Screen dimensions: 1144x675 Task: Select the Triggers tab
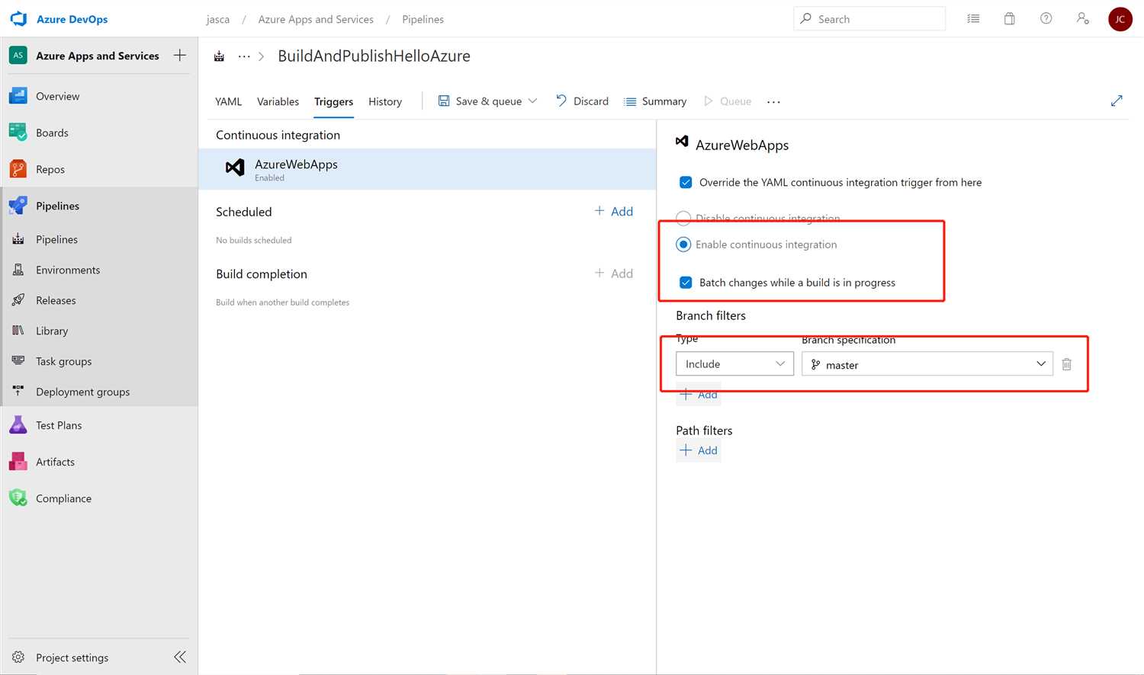(333, 101)
